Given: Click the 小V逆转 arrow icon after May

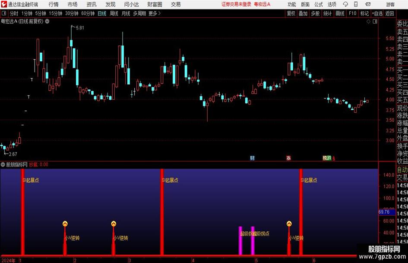Looking at the screenshot, I should tap(289, 224).
